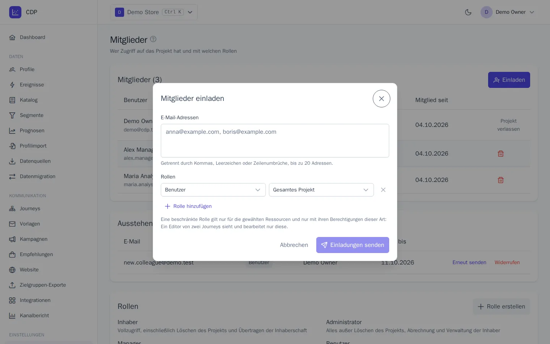This screenshot has height=344, width=550.
Task: Remove the Benutzer role row
Action: pyautogui.click(x=383, y=190)
